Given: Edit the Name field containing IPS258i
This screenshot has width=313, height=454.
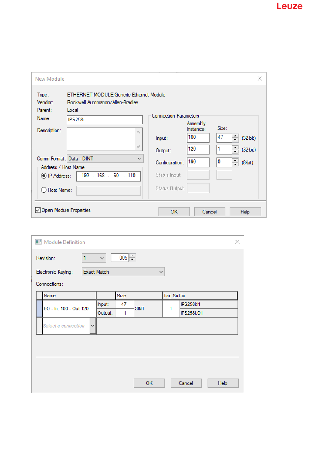Looking at the screenshot, I should coord(105,120).
